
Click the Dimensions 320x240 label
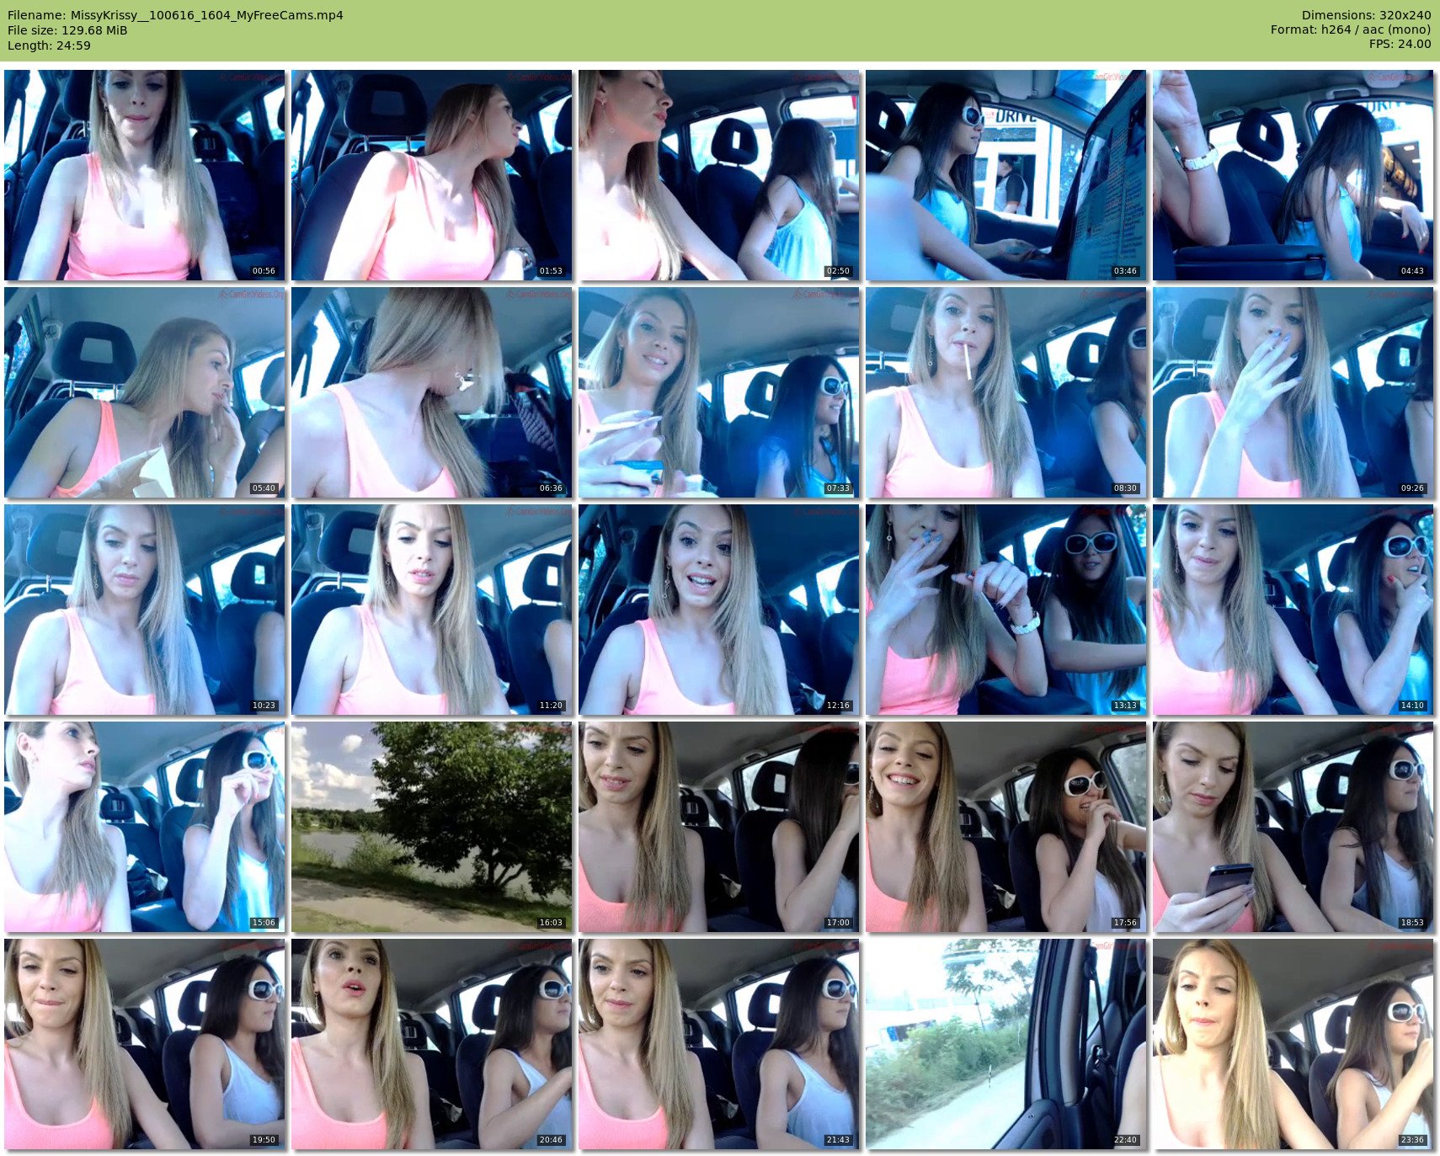pyautogui.click(x=1366, y=15)
